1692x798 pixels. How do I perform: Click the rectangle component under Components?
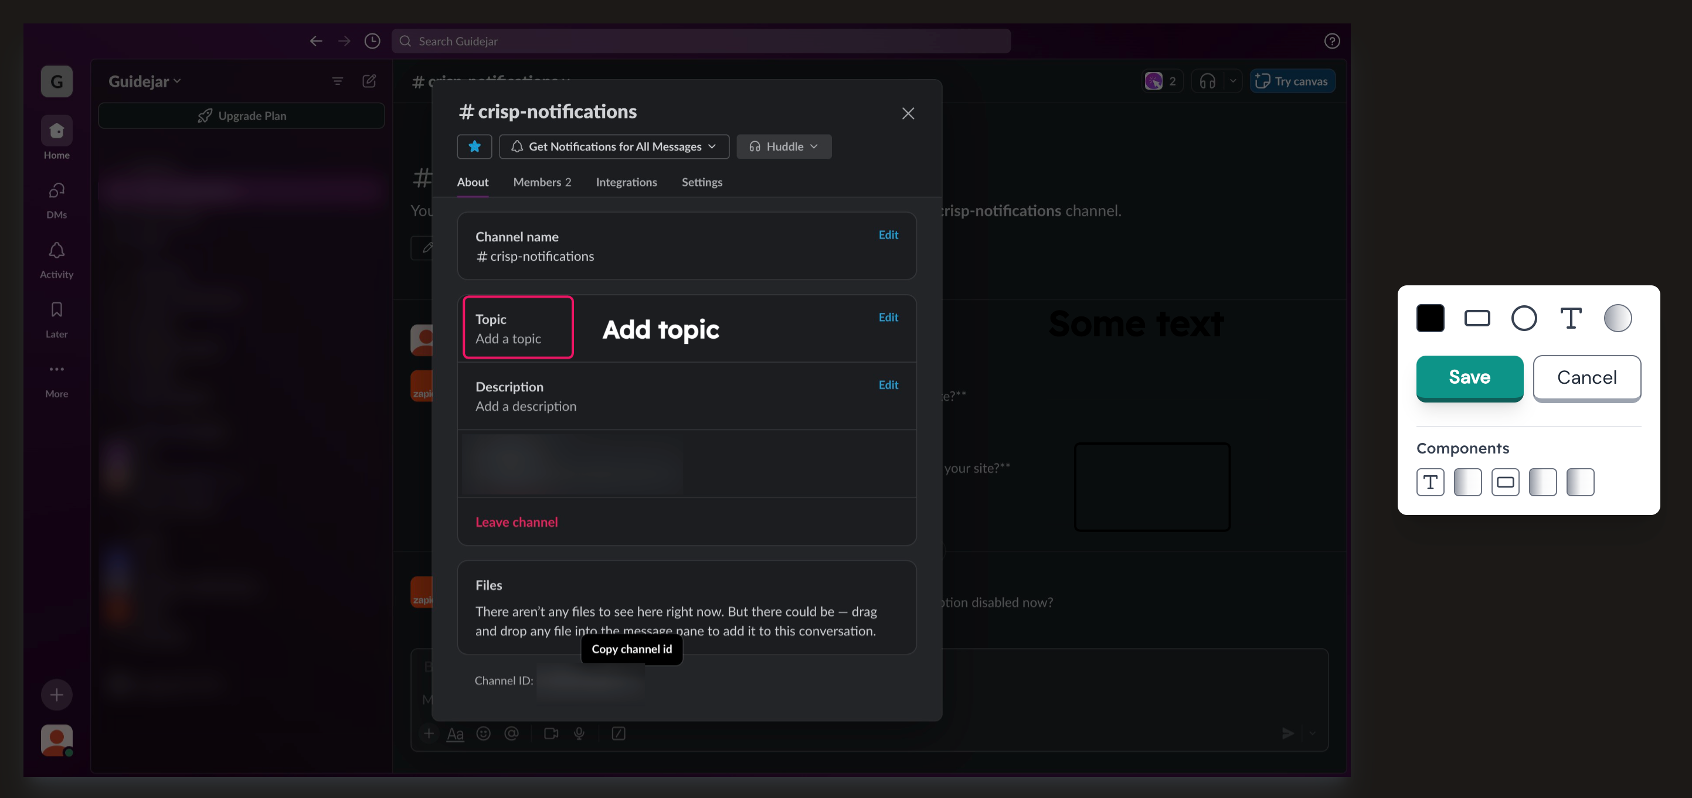point(1506,482)
